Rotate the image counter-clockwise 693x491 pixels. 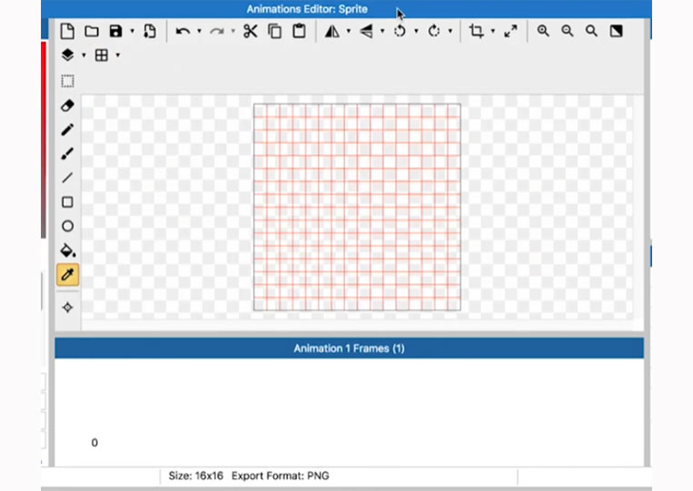click(x=400, y=31)
